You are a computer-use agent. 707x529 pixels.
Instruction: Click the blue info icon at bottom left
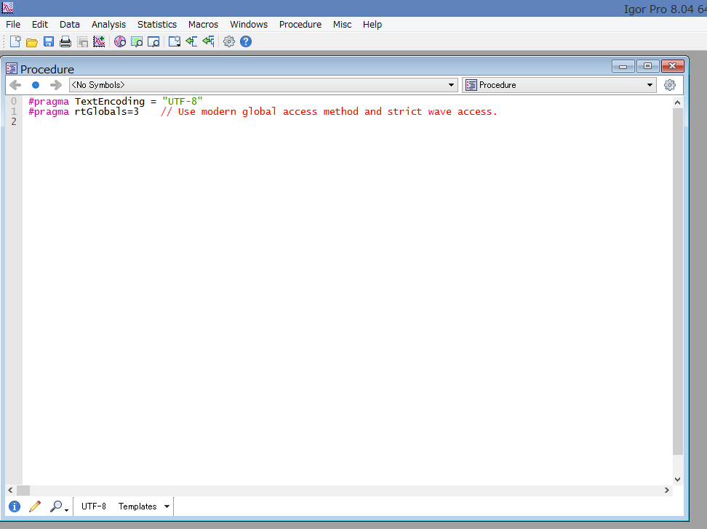pos(15,506)
